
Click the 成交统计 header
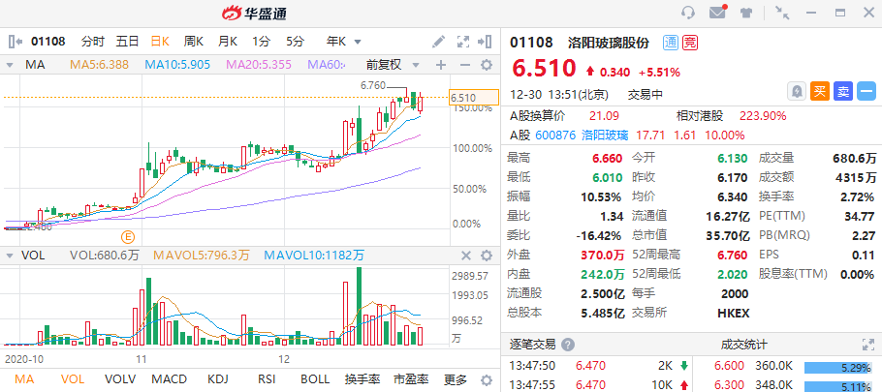(x=743, y=345)
